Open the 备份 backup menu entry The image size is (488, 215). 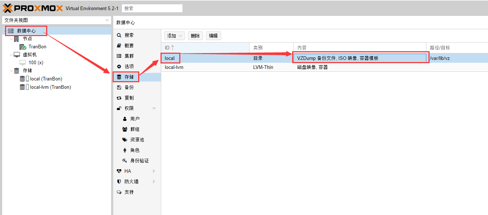[129, 87]
